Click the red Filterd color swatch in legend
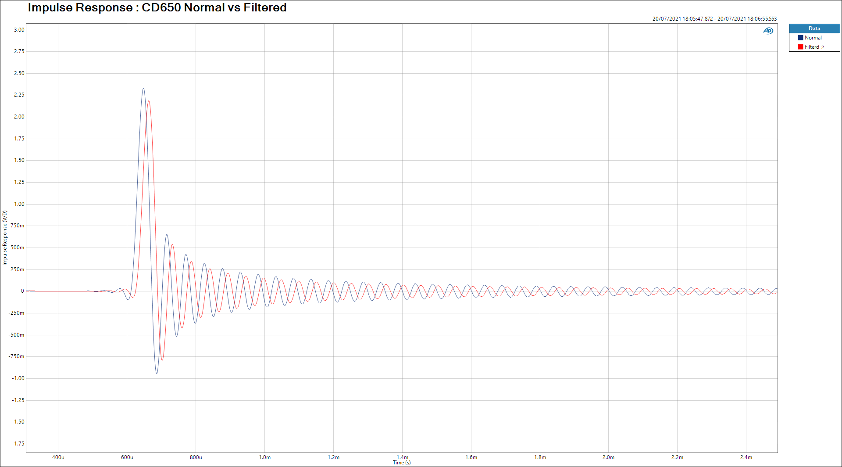 point(800,47)
